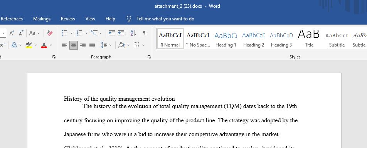Apply the Heading 1 style
Screen dimensions: 367x148
pyautogui.click(x=226, y=39)
